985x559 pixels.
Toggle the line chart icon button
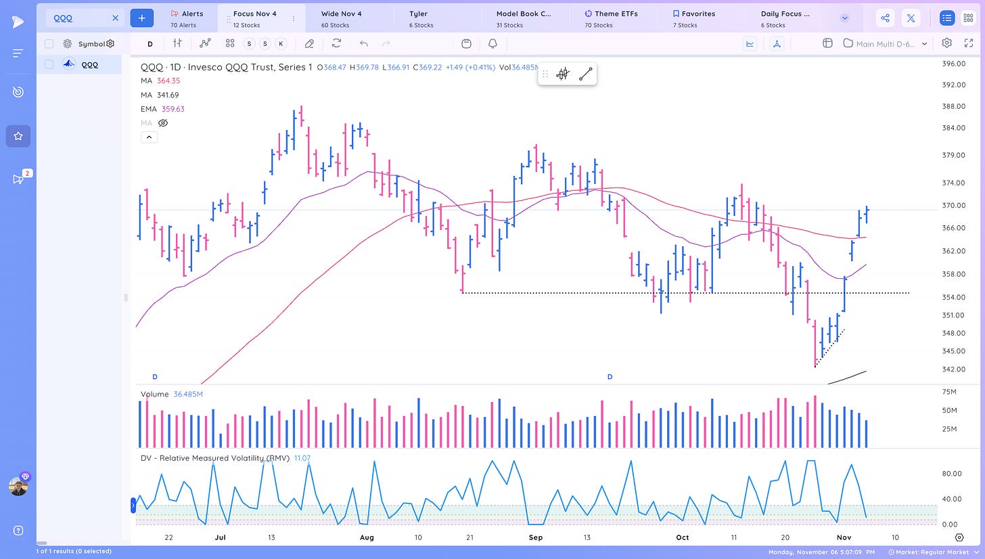(750, 43)
